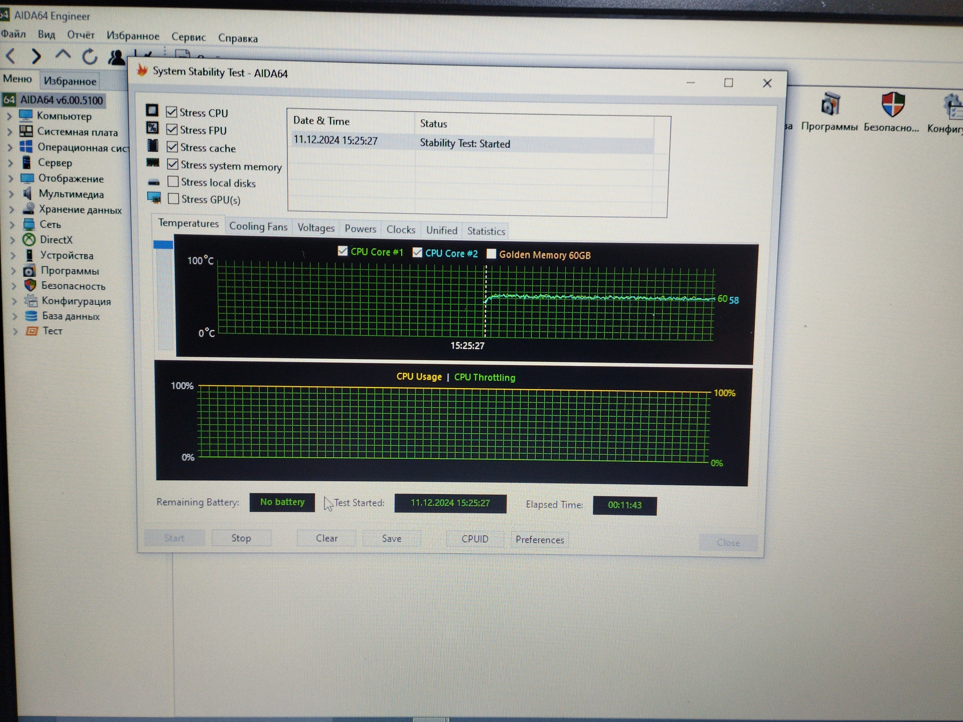Click the Операционная система Windows icon

click(26, 147)
